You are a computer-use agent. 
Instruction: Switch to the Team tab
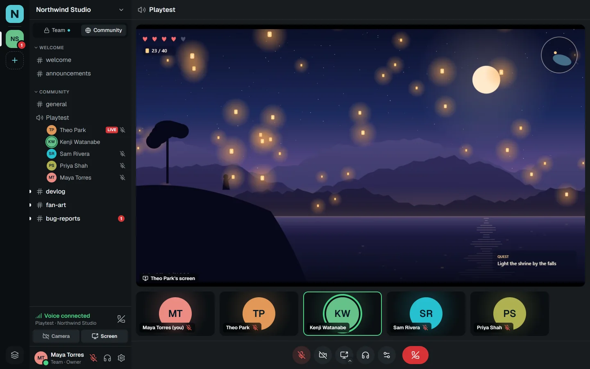click(x=57, y=30)
